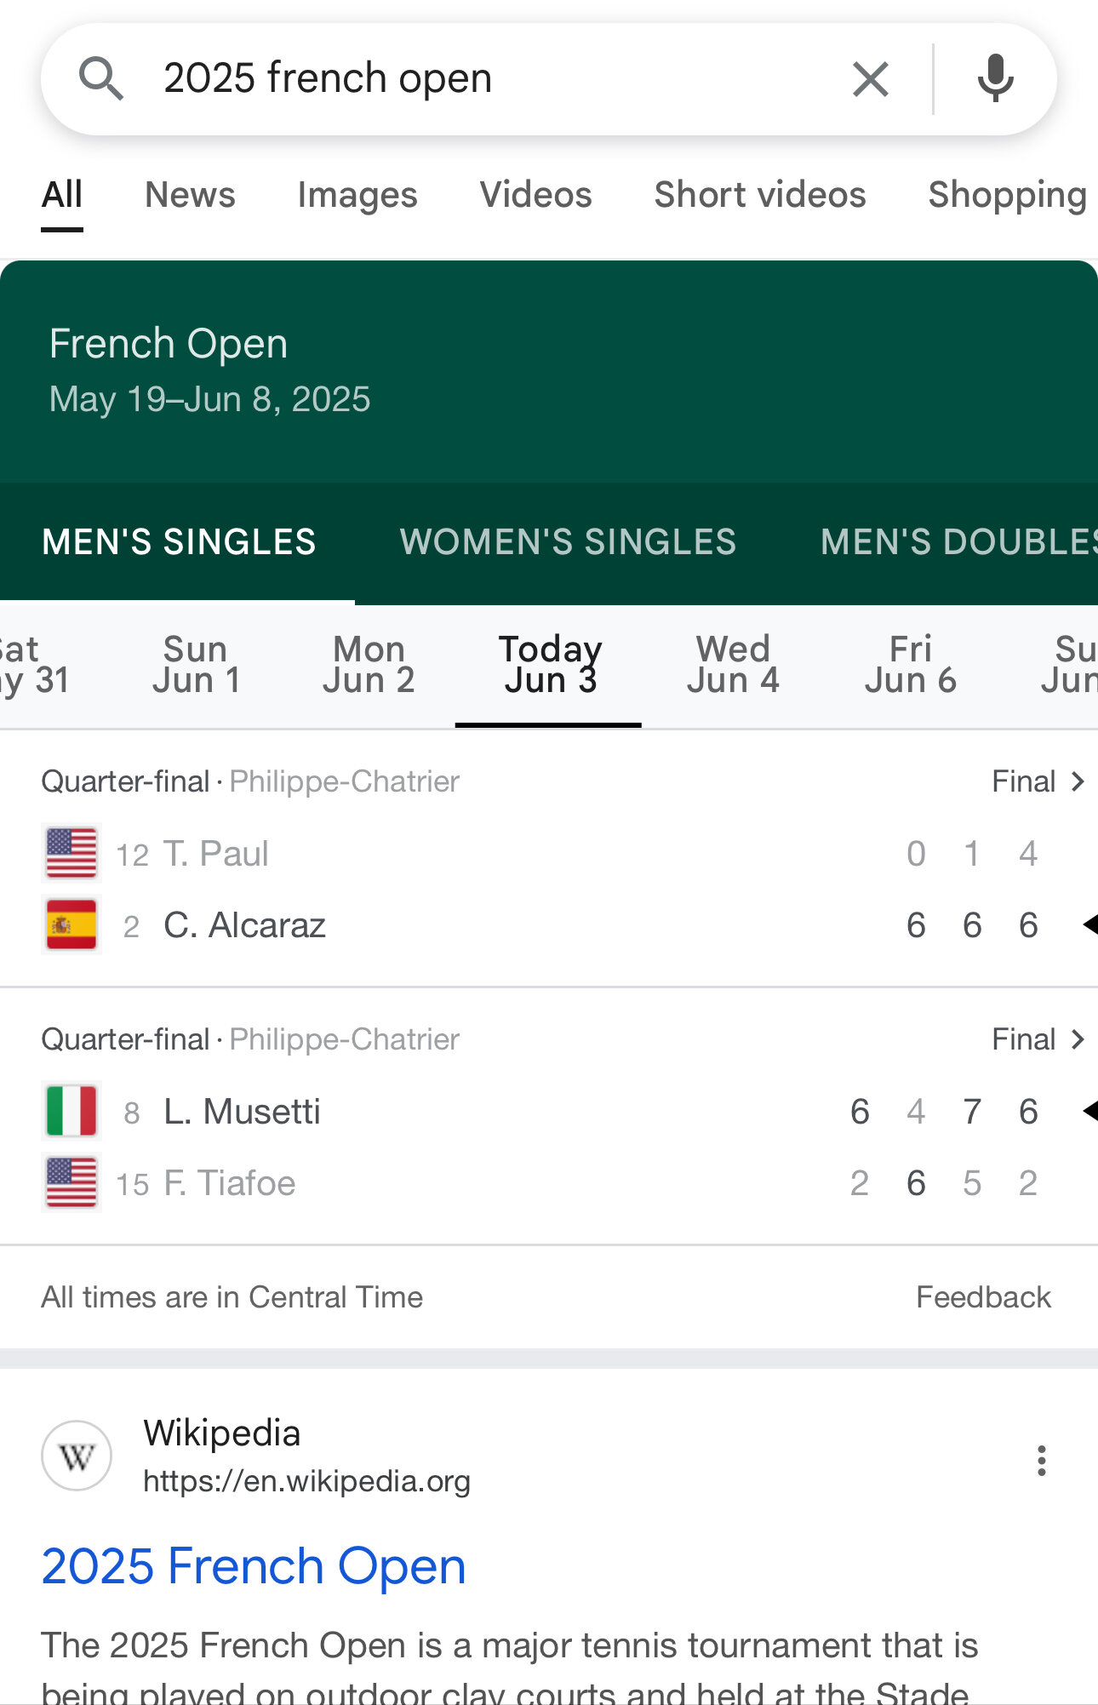
Task: Select the Women's Singles tab
Action: point(568,542)
